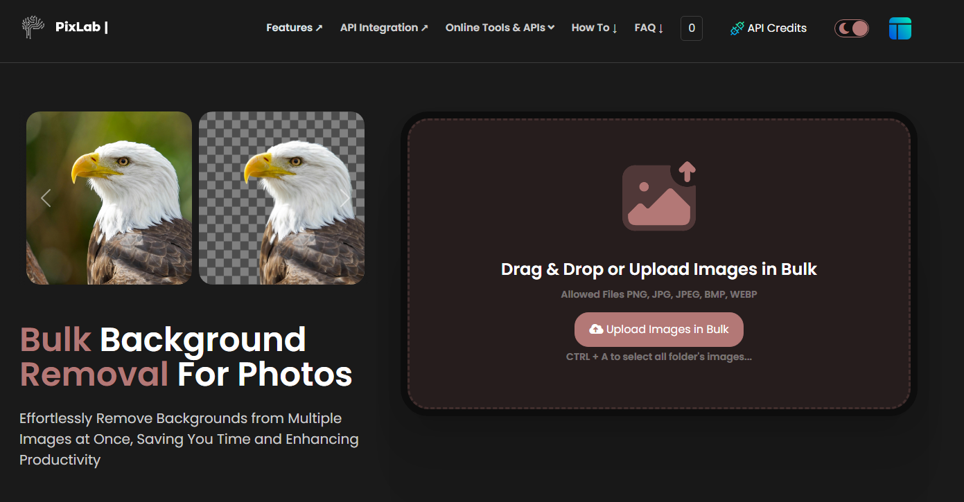Go to API Integration page
The width and height of the screenshot is (964, 502).
[x=384, y=28]
